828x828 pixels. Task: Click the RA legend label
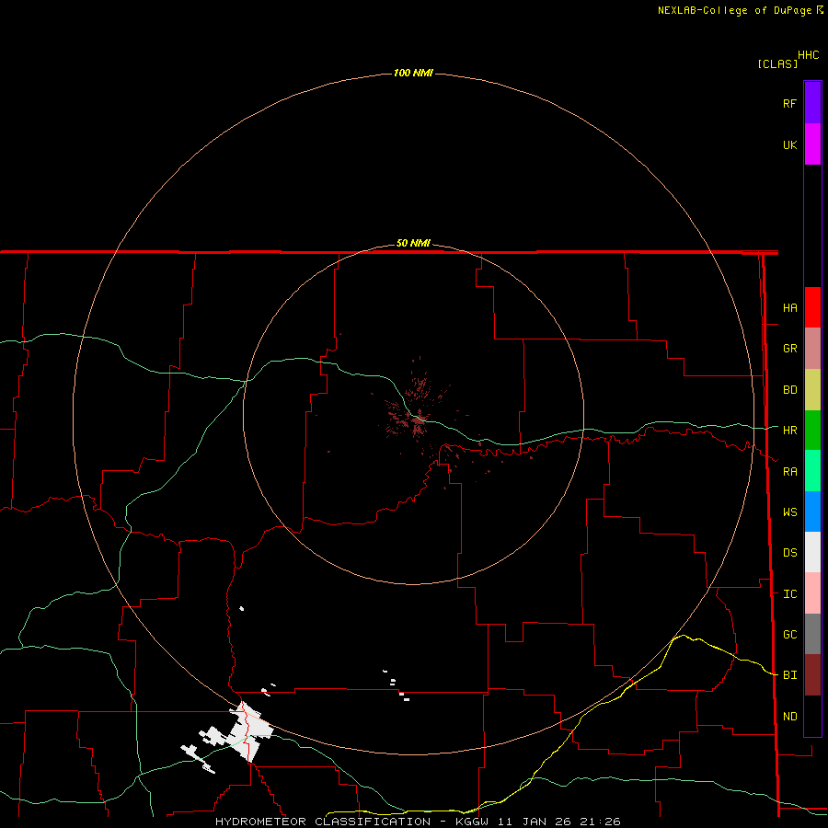pos(789,472)
